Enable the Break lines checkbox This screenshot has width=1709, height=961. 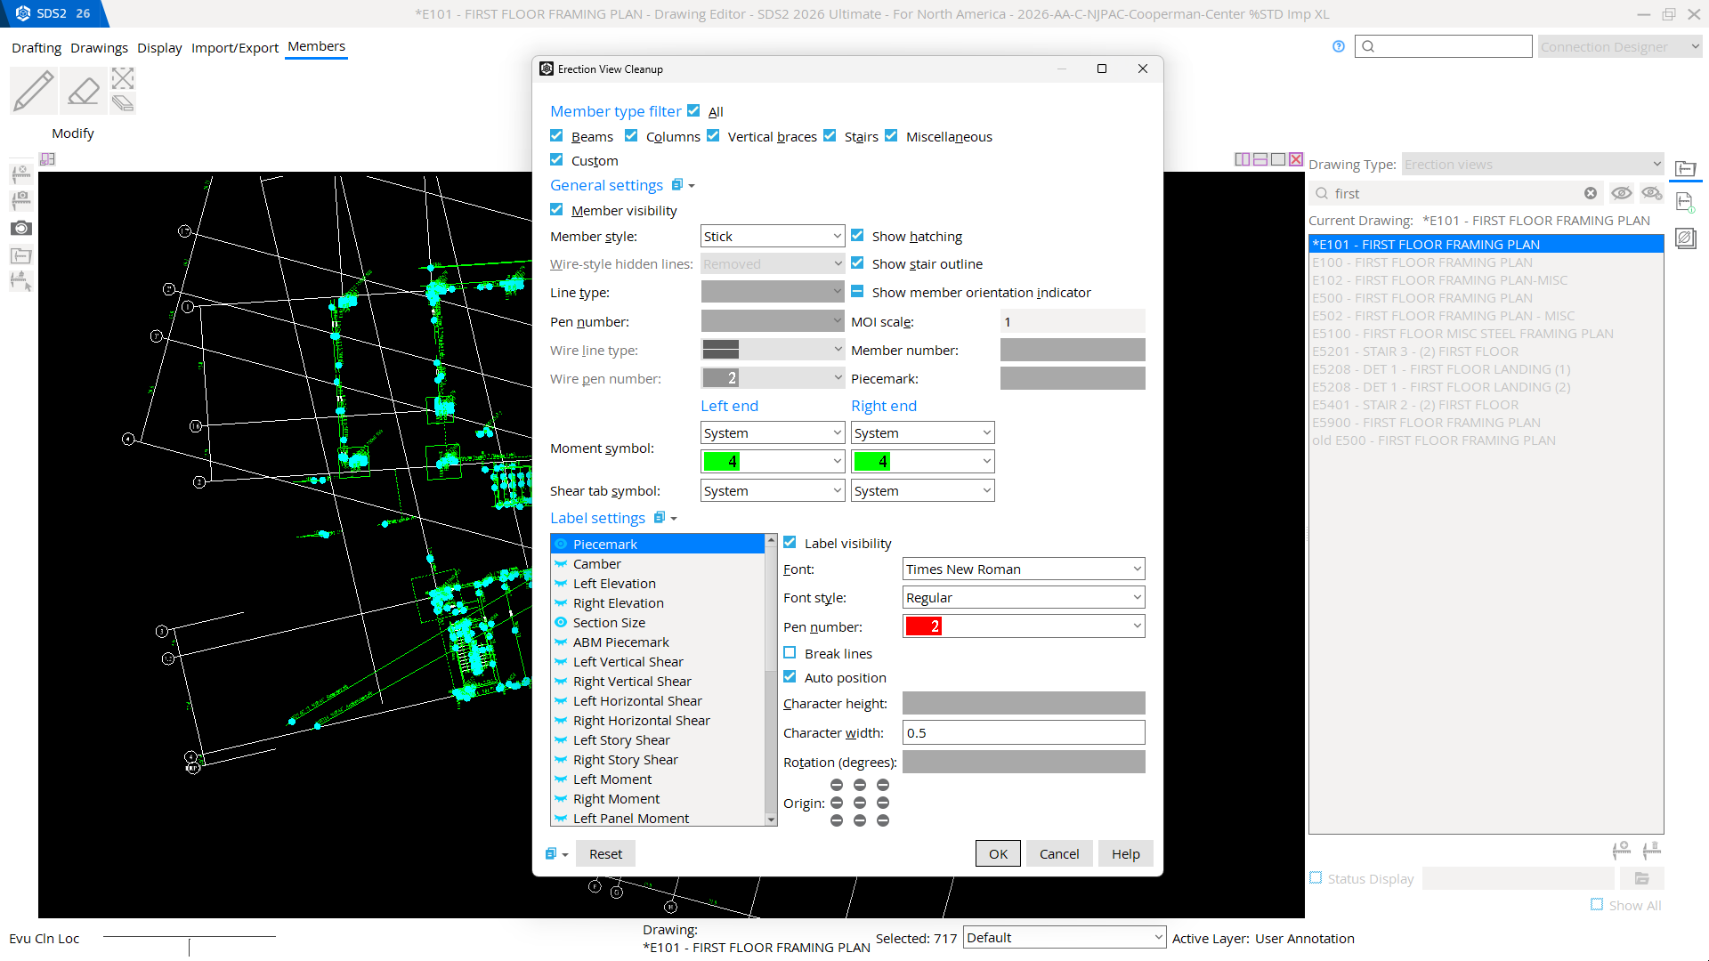click(x=790, y=653)
